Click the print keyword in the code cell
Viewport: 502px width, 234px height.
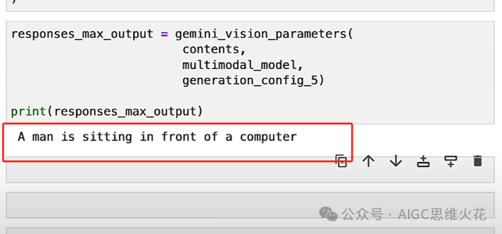point(29,111)
